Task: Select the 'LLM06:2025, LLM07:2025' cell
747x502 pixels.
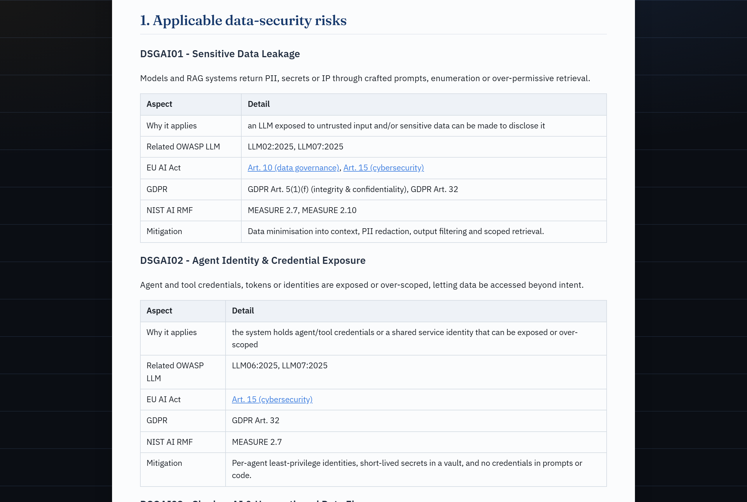Action: pos(416,372)
